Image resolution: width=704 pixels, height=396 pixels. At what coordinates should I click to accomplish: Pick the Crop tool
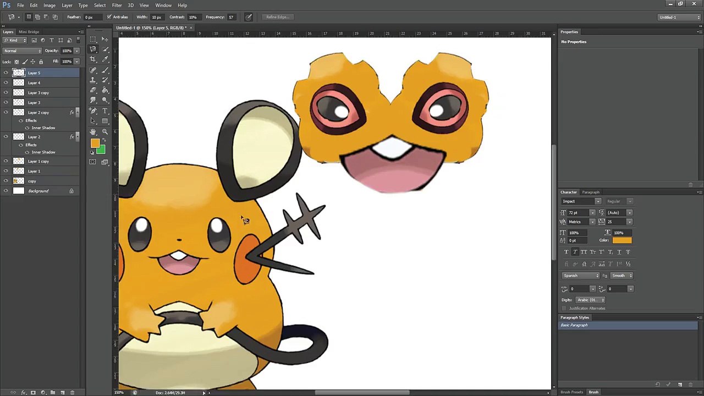[93, 59]
